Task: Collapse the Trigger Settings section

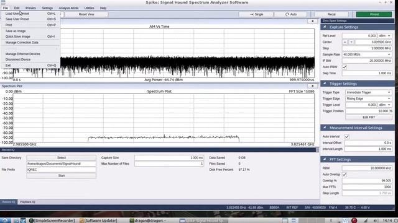Action: [325, 84]
